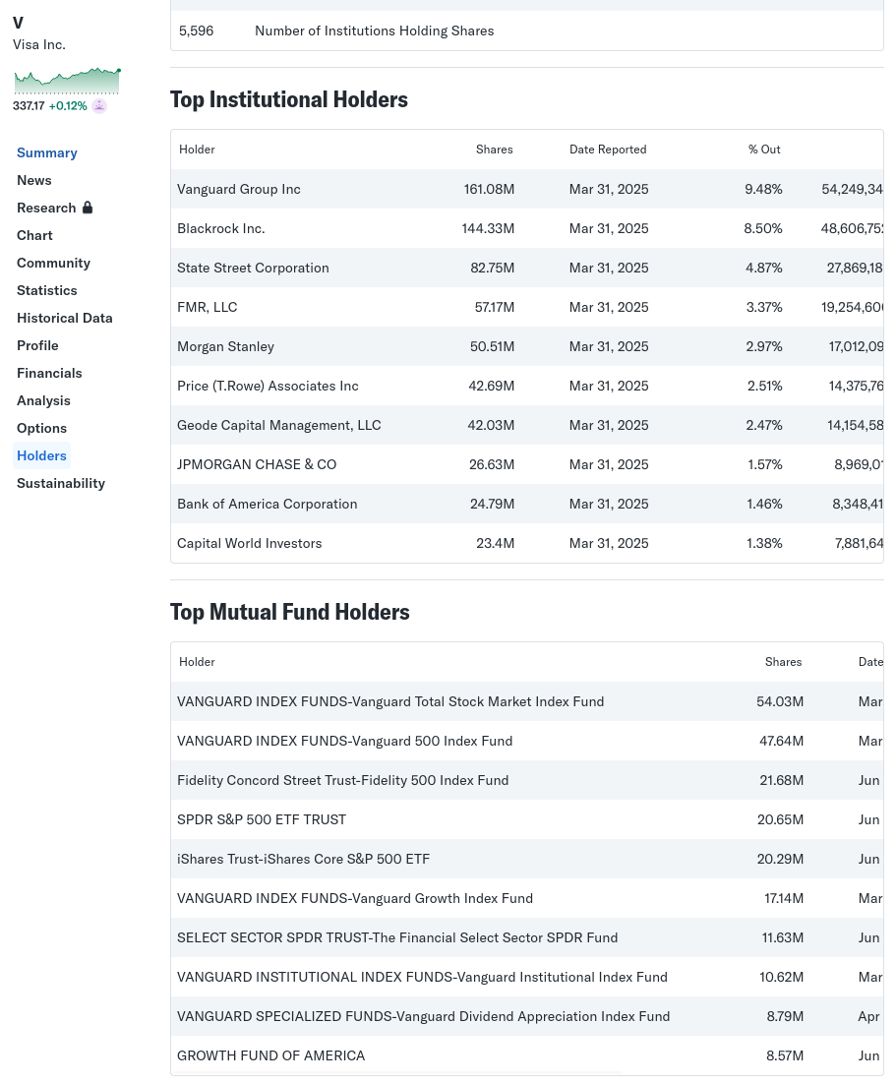Click Vanguard Growth Index Fund row
This screenshot has height=1083, width=896.
(x=526, y=899)
